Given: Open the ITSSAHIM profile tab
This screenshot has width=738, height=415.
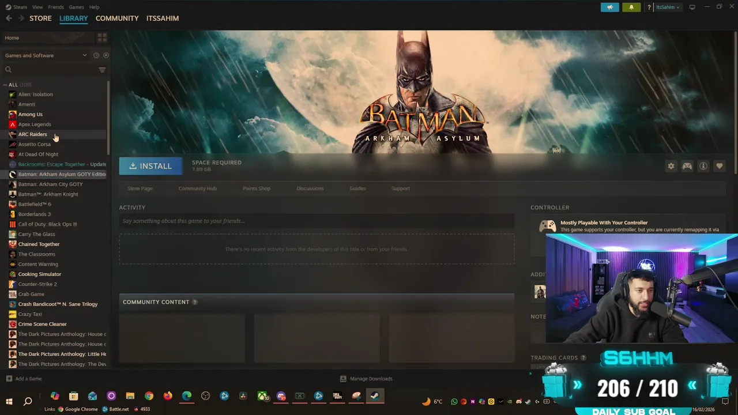Looking at the screenshot, I should pyautogui.click(x=163, y=18).
